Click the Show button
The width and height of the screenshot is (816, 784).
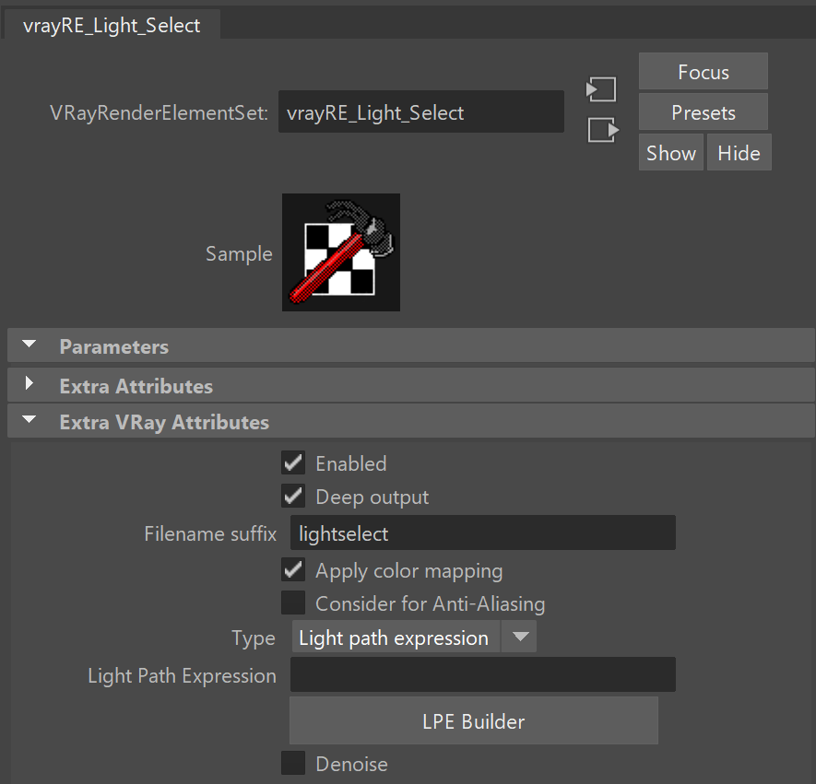[671, 153]
